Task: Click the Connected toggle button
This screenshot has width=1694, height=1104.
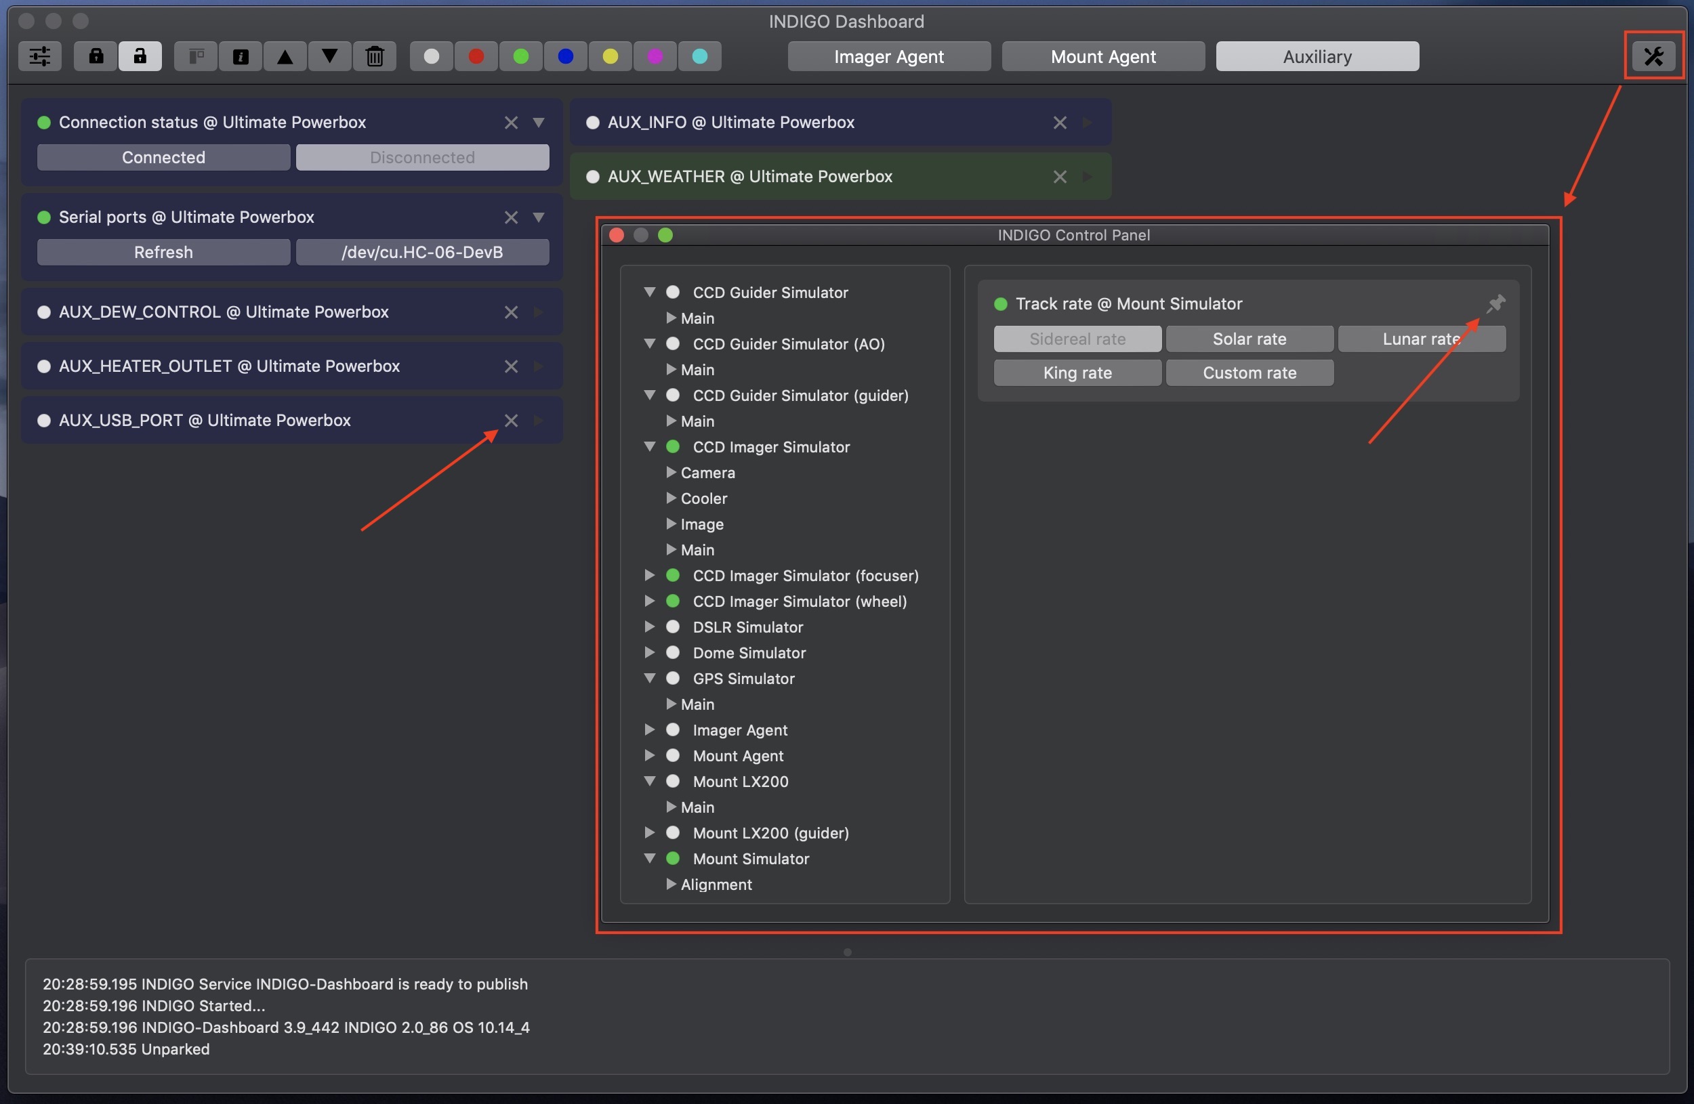Action: pos(163,157)
